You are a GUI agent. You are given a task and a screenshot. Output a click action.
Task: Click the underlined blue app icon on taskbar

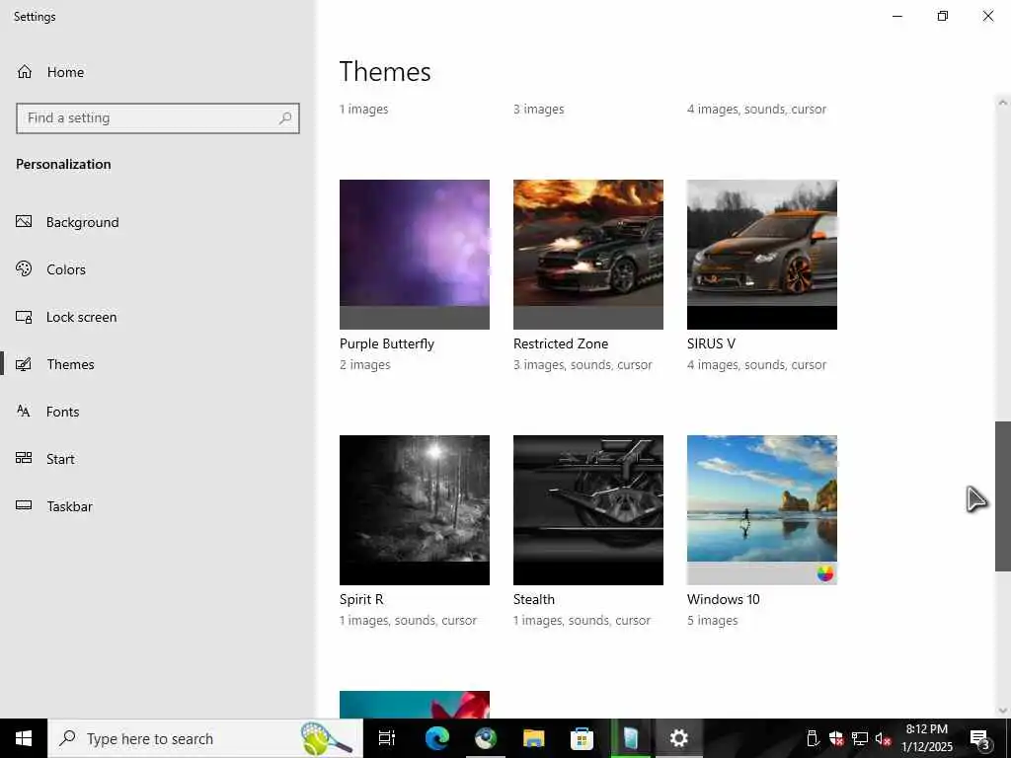click(631, 738)
